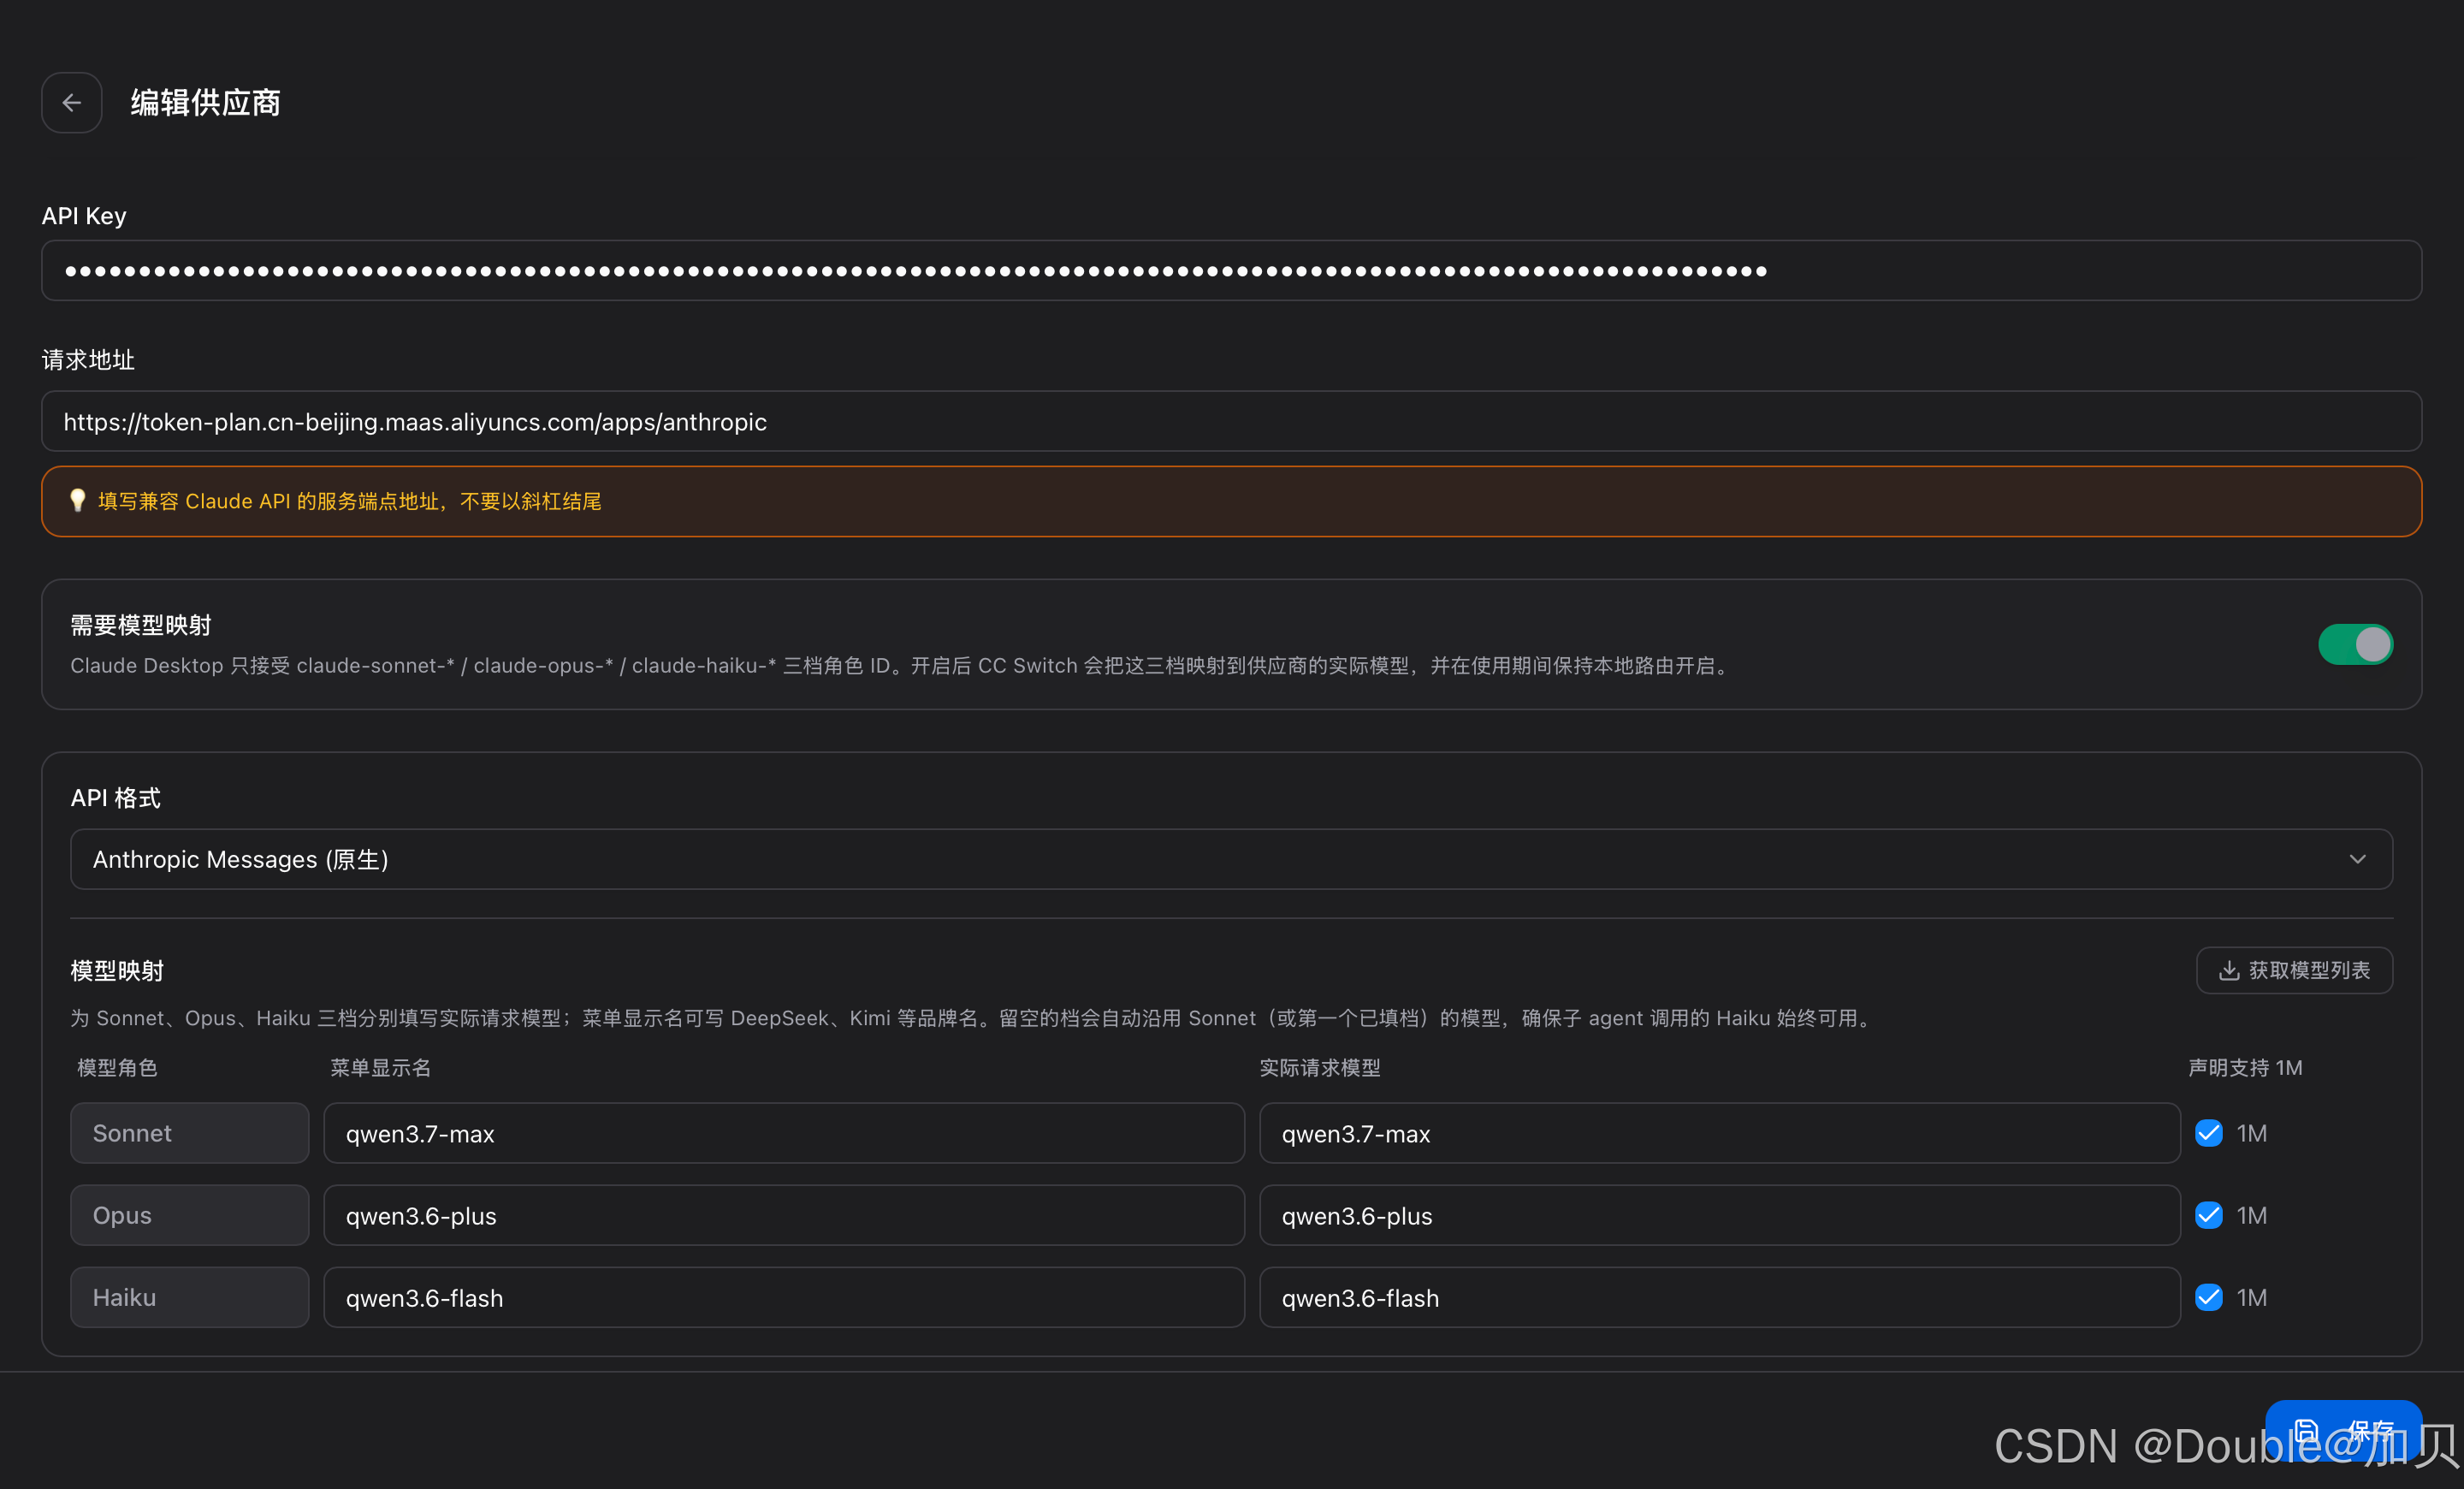Image resolution: width=2464 pixels, height=1489 pixels.
Task: Edit Haiku menu display name field
Action: (x=784, y=1298)
